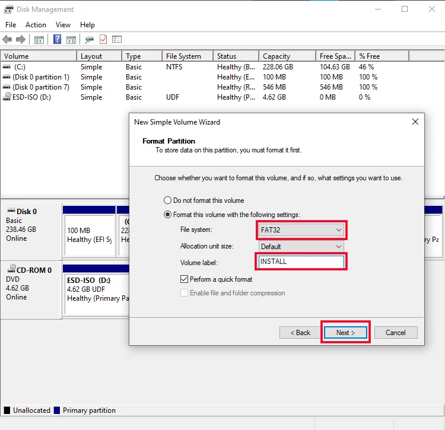This screenshot has width=445, height=430.
Task: Open the View menu
Action: 63,25
